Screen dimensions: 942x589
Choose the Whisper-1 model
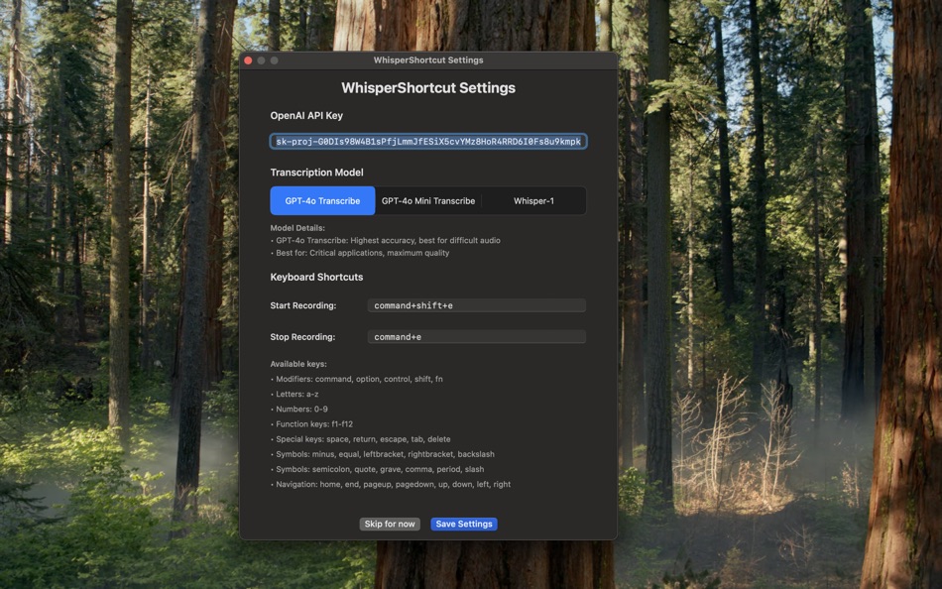tap(533, 200)
